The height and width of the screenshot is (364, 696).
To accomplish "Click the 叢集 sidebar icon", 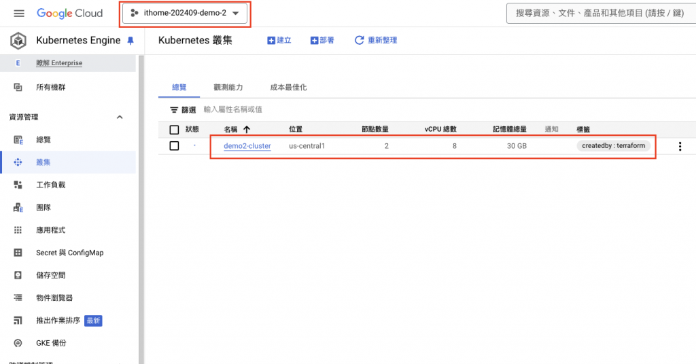I will pos(18,162).
